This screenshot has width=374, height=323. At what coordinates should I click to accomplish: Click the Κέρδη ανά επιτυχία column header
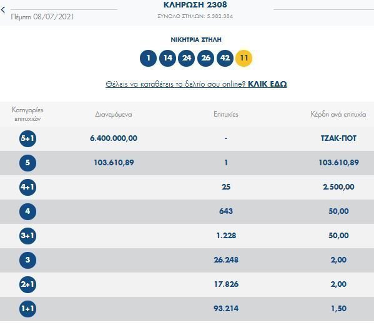point(338,114)
